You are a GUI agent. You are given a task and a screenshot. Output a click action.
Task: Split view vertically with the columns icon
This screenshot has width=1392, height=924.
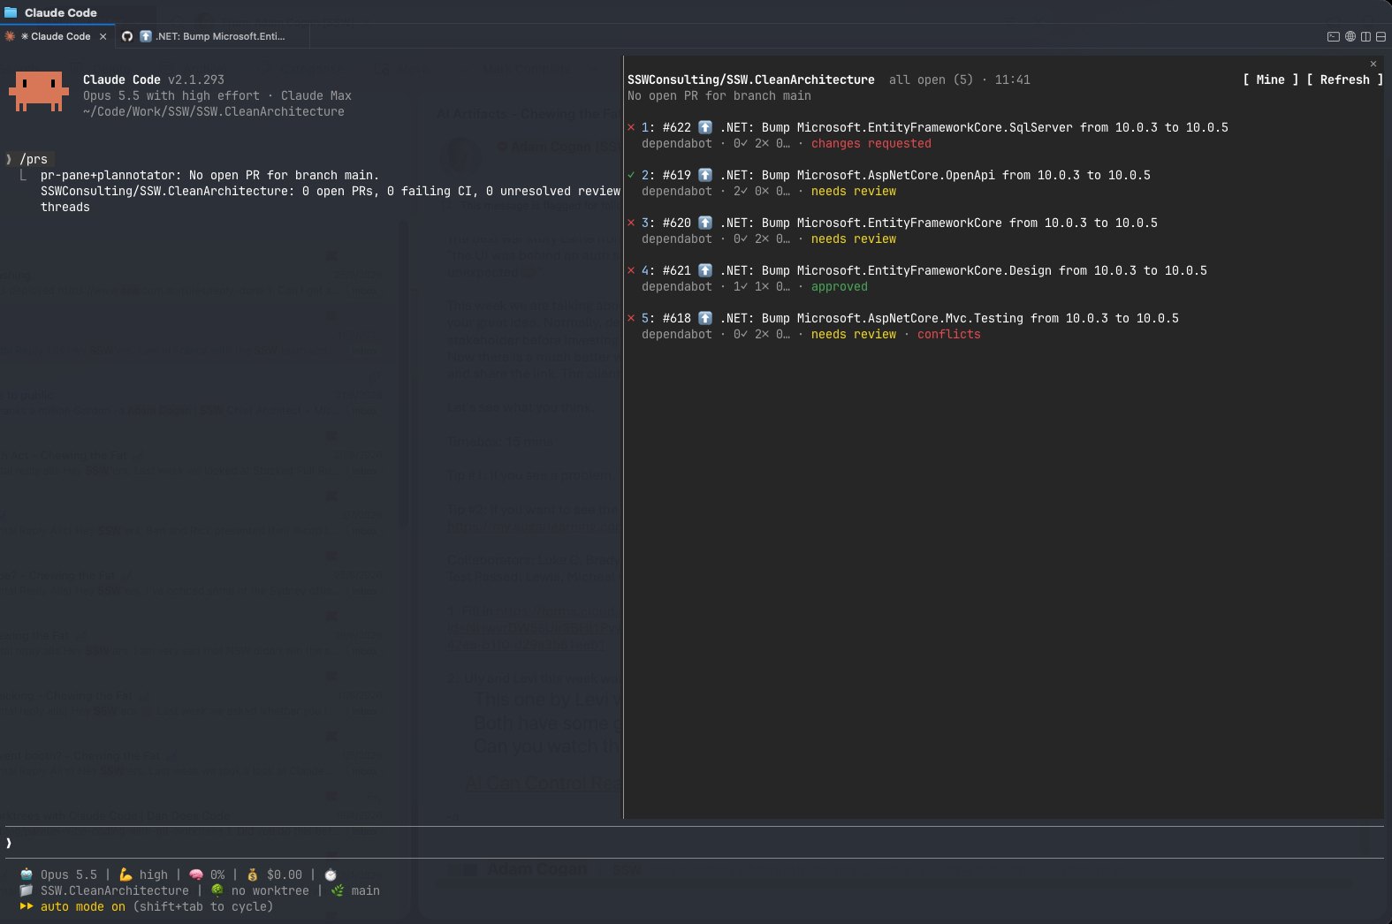pyautogui.click(x=1365, y=36)
